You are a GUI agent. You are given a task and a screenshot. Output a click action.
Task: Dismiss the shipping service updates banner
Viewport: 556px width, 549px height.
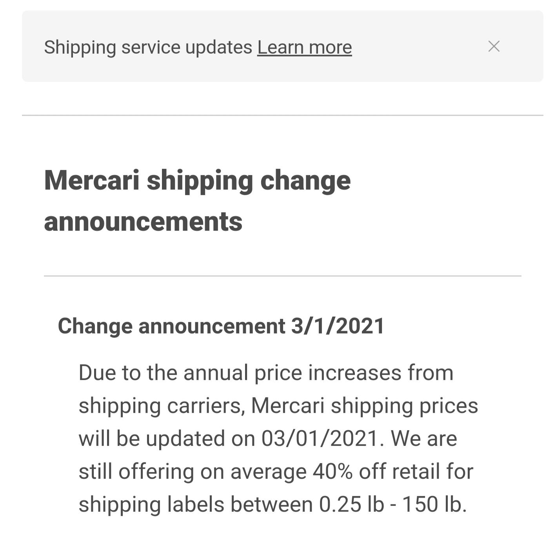tap(494, 47)
